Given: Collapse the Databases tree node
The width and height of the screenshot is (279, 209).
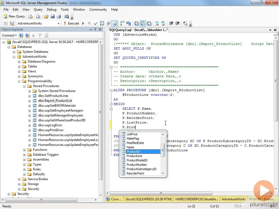Looking at the screenshot, I should pyautogui.click(x=9, y=47).
